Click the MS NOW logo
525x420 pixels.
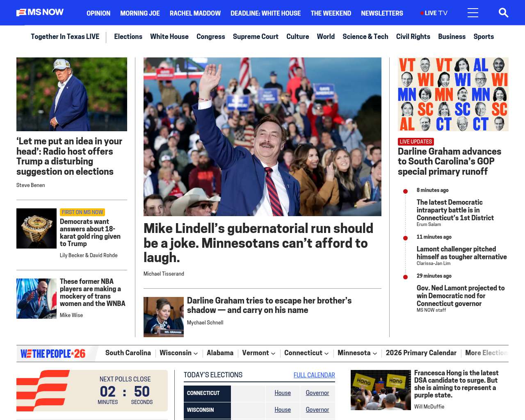[x=40, y=13]
